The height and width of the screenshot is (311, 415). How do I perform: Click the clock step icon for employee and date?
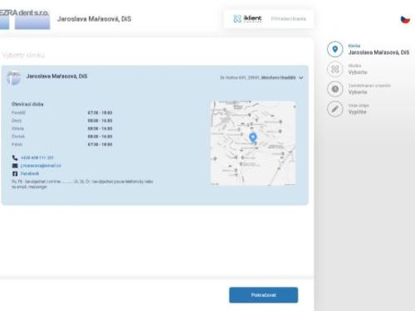334,89
